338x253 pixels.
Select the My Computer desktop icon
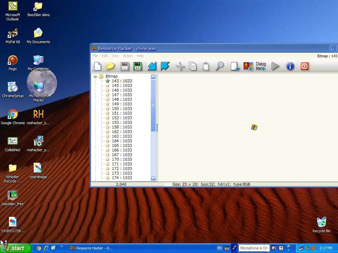click(x=38, y=63)
